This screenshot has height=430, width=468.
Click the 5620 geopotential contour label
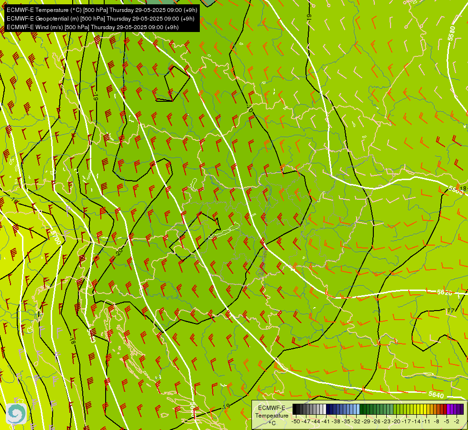tap(445, 292)
